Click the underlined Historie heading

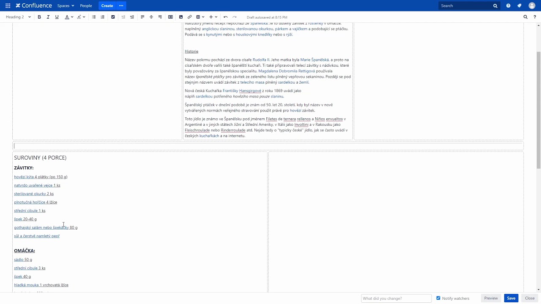click(191, 52)
